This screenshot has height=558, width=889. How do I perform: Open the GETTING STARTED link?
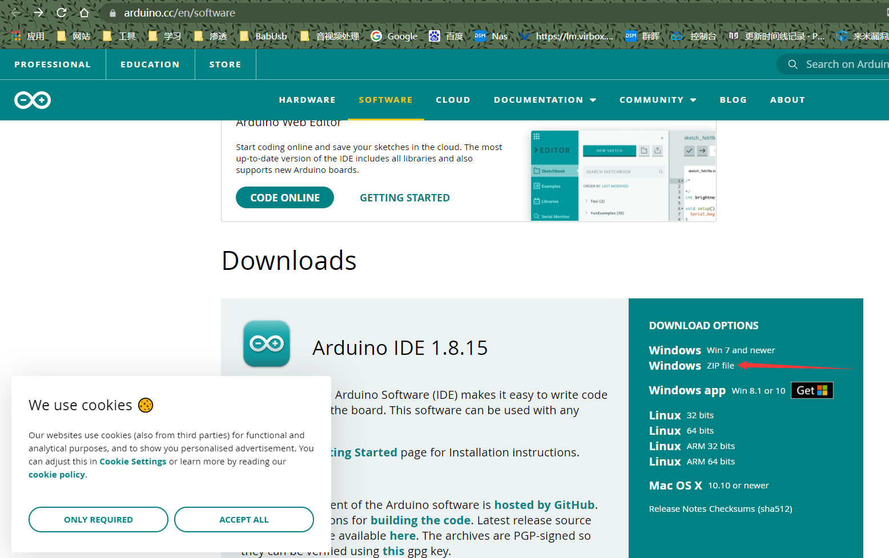[x=405, y=198]
